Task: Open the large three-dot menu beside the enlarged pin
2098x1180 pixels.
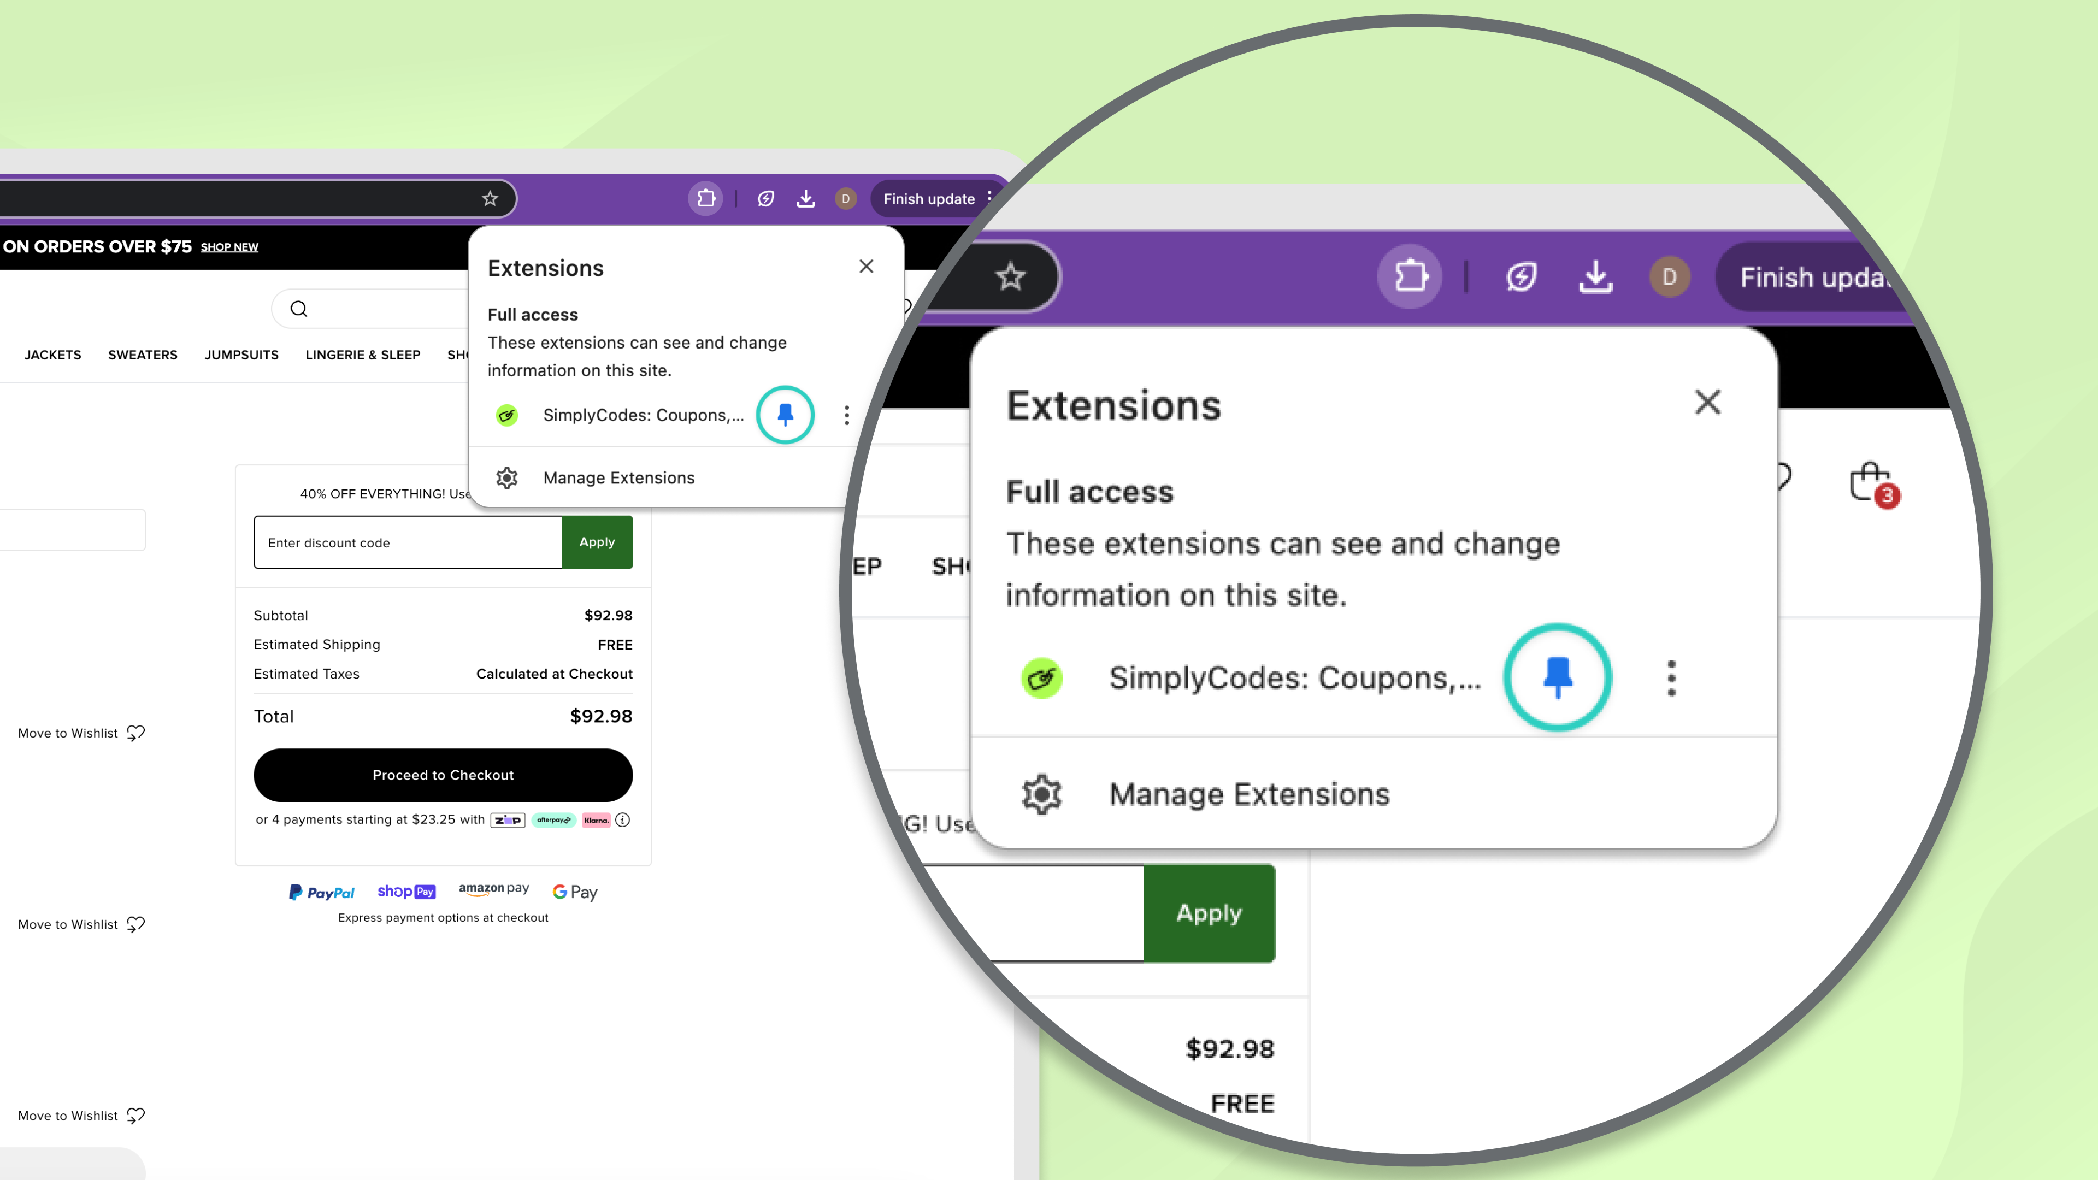Action: [x=1671, y=677]
